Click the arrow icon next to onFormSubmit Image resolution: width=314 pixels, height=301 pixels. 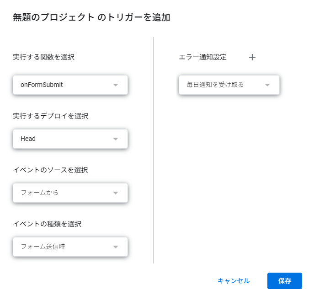116,85
